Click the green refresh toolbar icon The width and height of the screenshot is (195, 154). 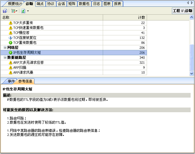click(x=23, y=11)
